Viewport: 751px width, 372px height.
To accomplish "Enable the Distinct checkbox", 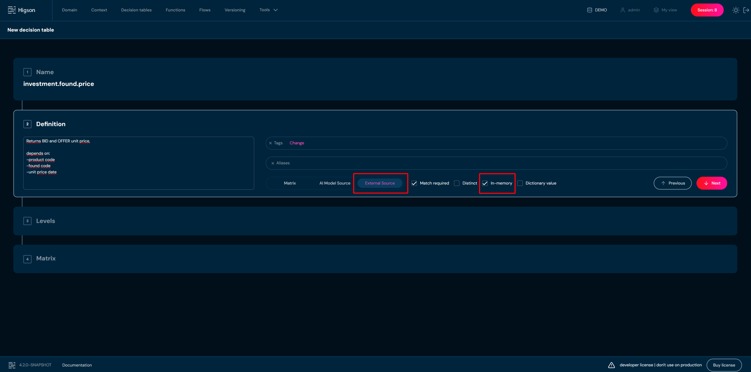I will pyautogui.click(x=457, y=183).
